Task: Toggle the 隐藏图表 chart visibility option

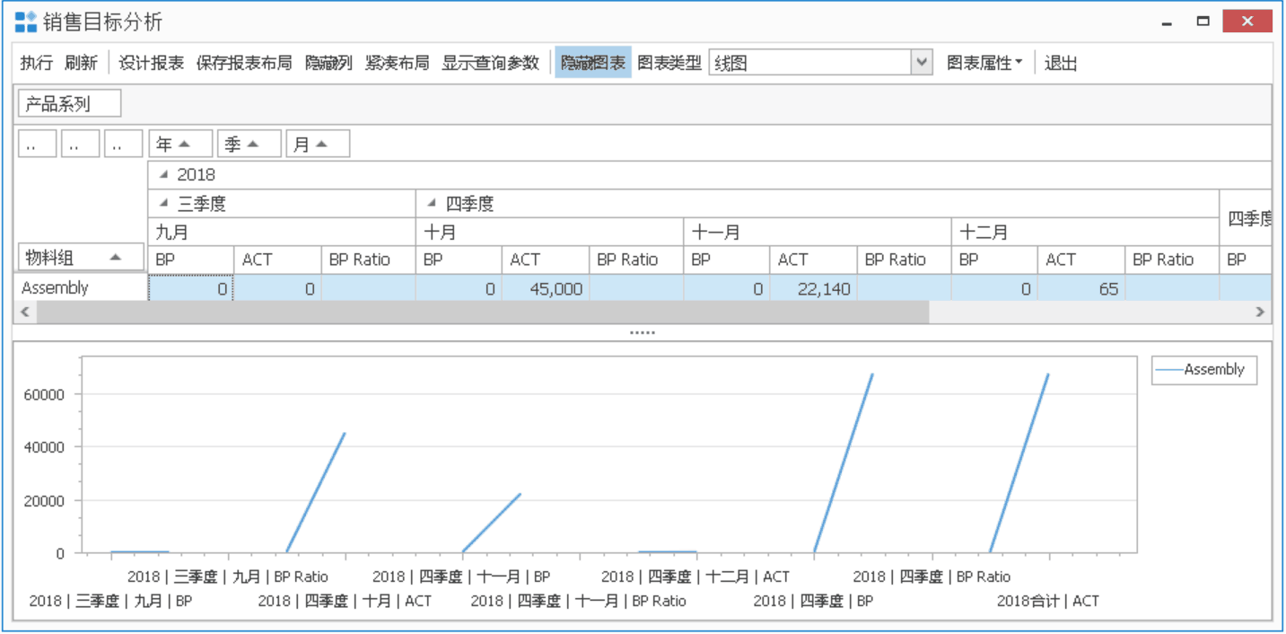Action: pyautogui.click(x=591, y=63)
